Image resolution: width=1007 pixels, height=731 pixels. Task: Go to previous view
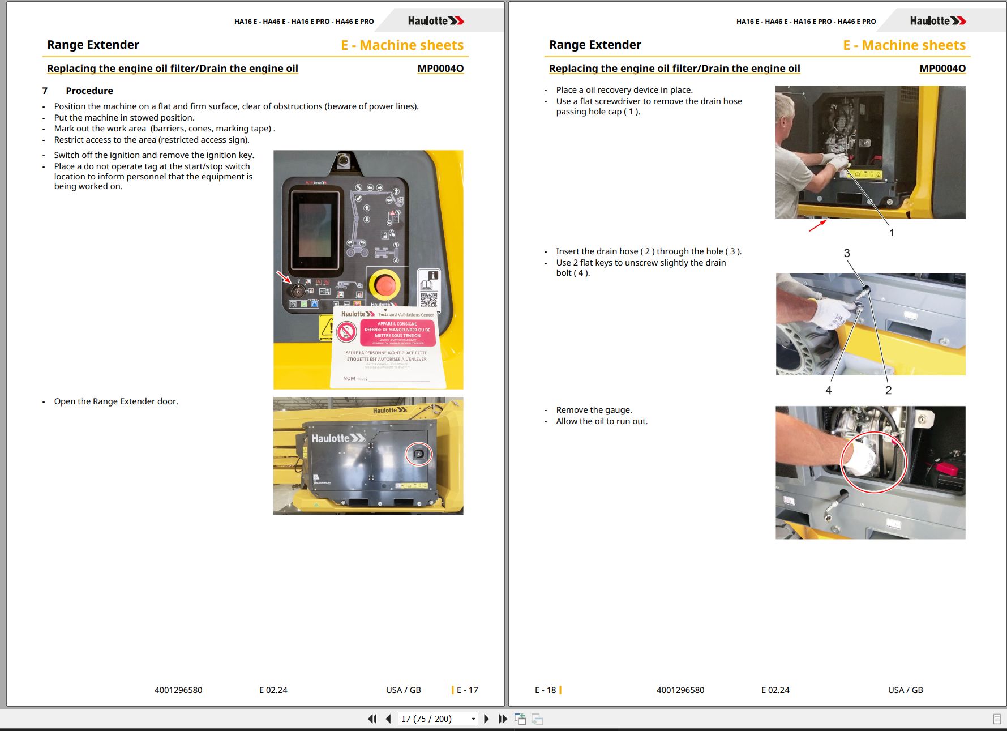[x=520, y=719]
